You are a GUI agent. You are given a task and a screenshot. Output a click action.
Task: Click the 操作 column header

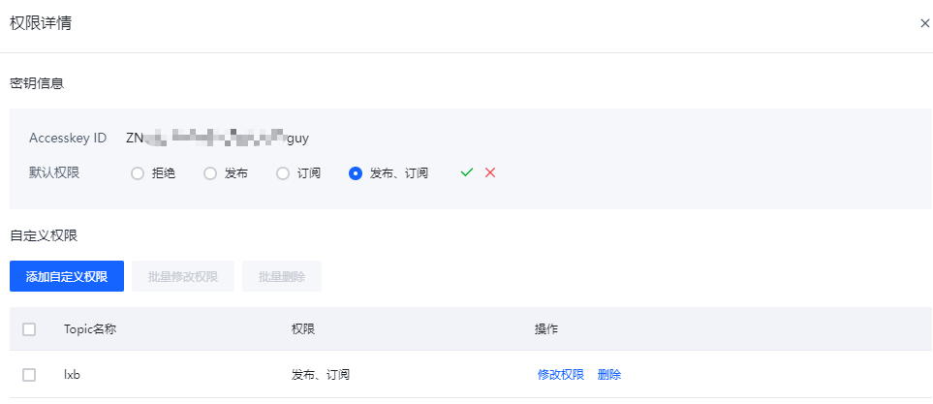pyautogui.click(x=546, y=329)
